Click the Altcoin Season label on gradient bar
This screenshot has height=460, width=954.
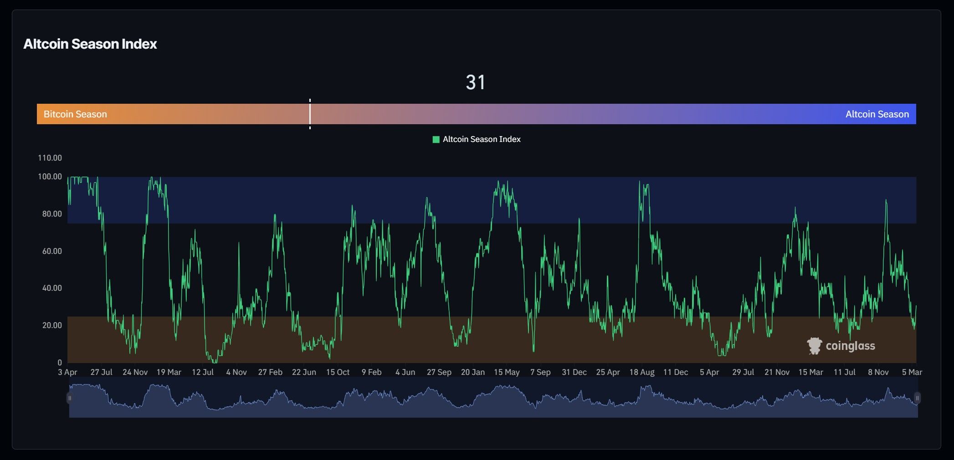point(877,114)
